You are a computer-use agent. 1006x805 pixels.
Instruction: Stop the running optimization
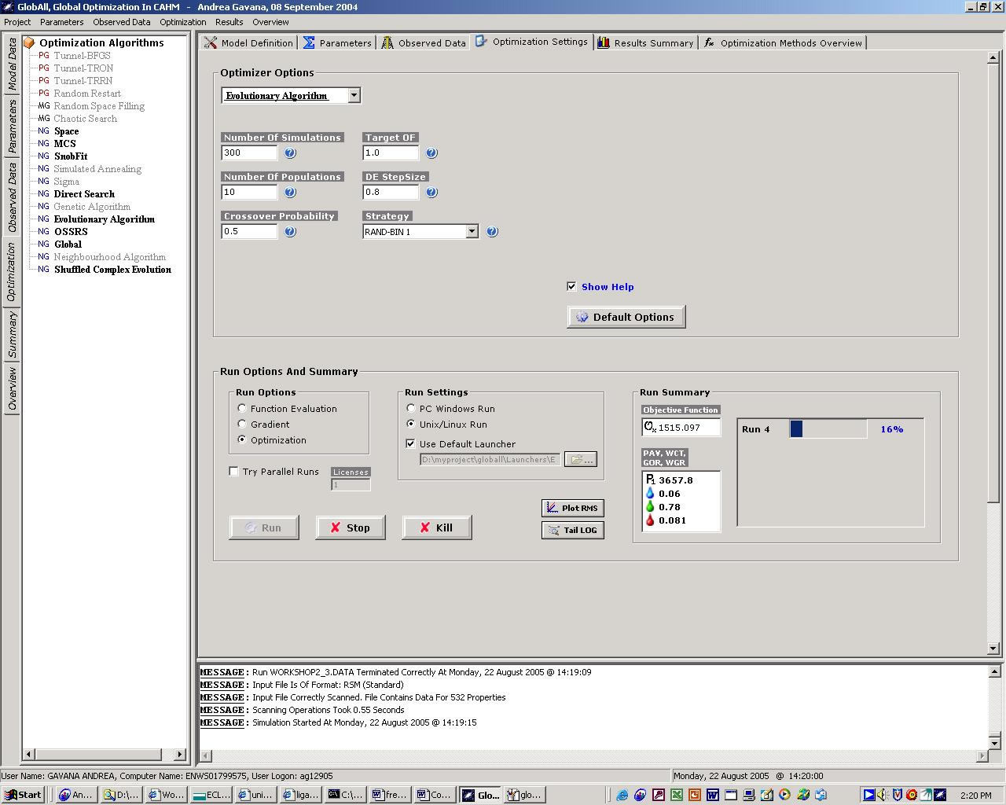(351, 527)
